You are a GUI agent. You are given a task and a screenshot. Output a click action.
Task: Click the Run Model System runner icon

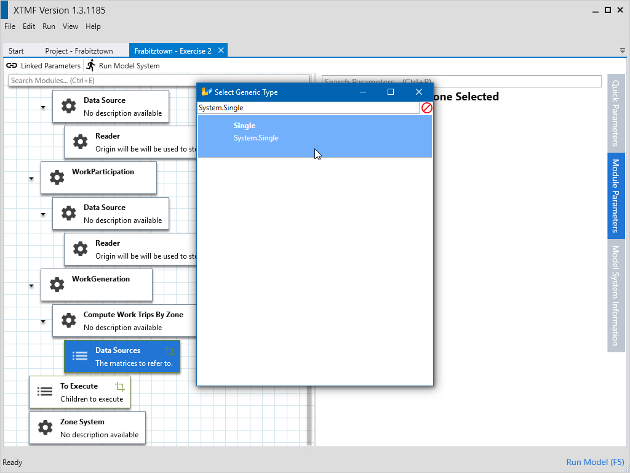91,65
